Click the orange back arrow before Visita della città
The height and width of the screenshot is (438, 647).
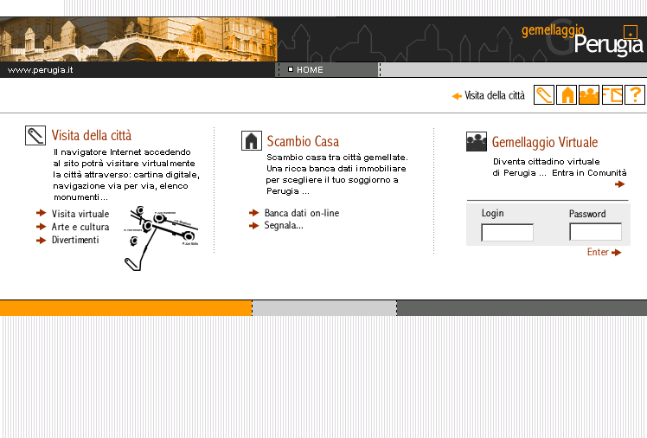pos(457,96)
